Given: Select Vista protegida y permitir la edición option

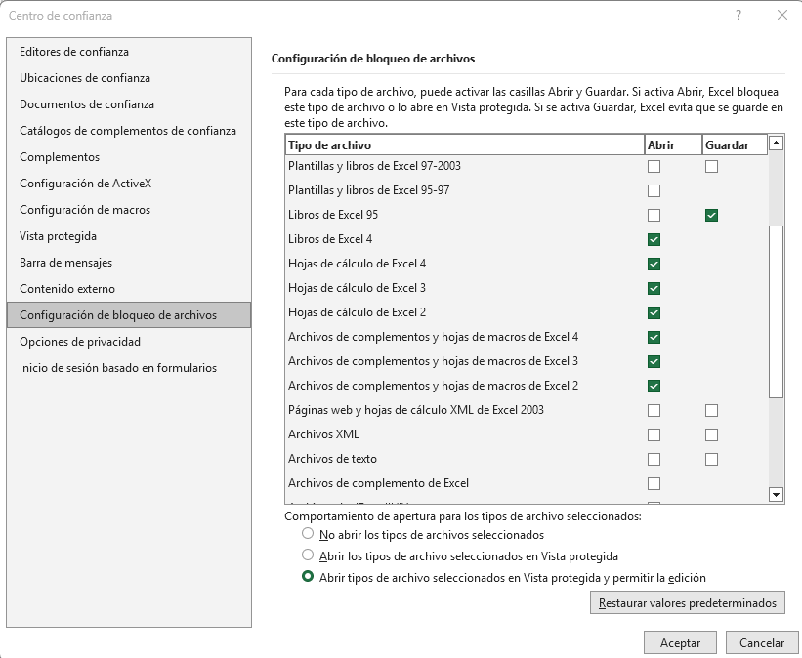Looking at the screenshot, I should (309, 577).
